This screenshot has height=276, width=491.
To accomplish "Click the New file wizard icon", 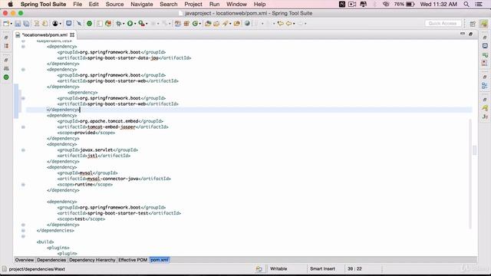I will [6, 24].
